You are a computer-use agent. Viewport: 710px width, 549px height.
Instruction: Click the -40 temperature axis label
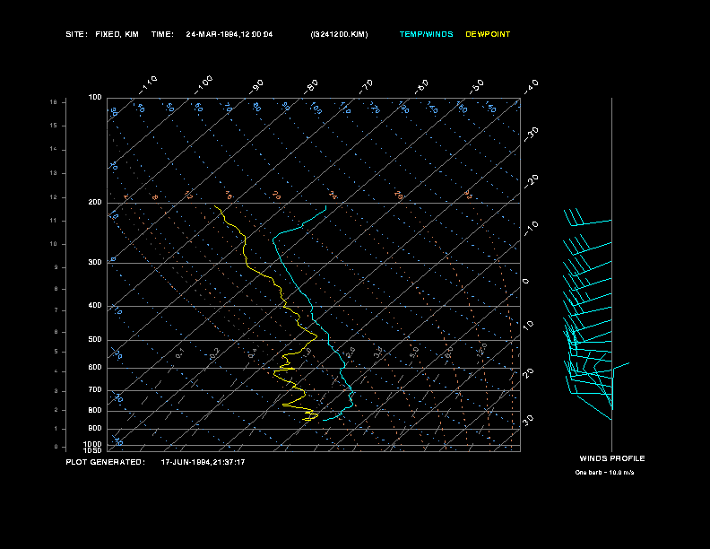(x=532, y=87)
